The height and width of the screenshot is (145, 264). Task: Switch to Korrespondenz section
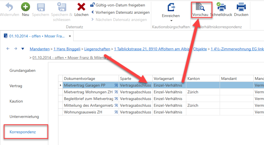[x=23, y=132]
